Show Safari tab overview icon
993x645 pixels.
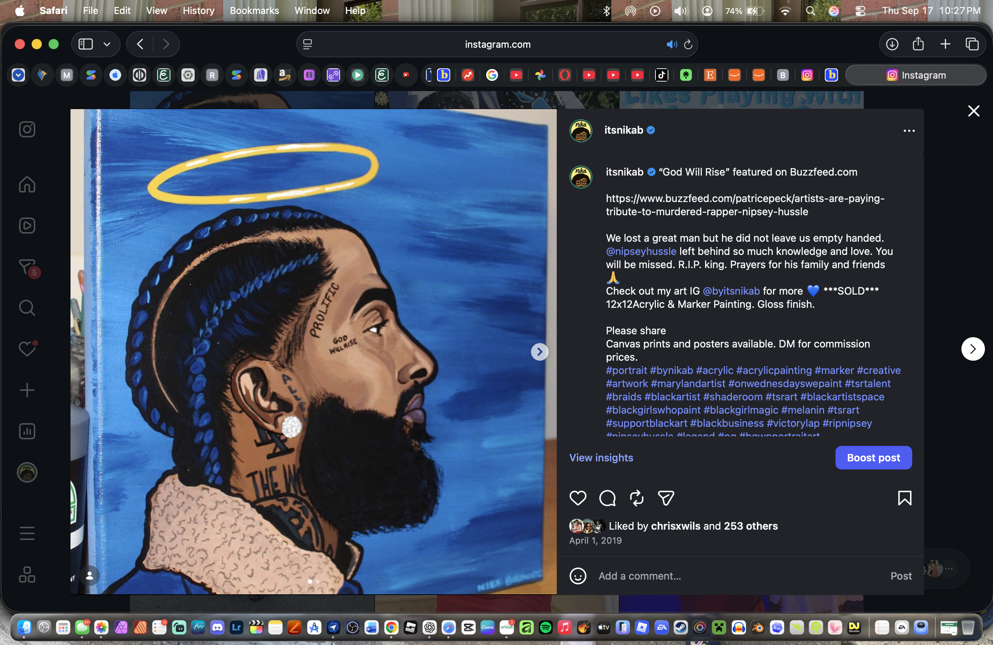pyautogui.click(x=972, y=44)
